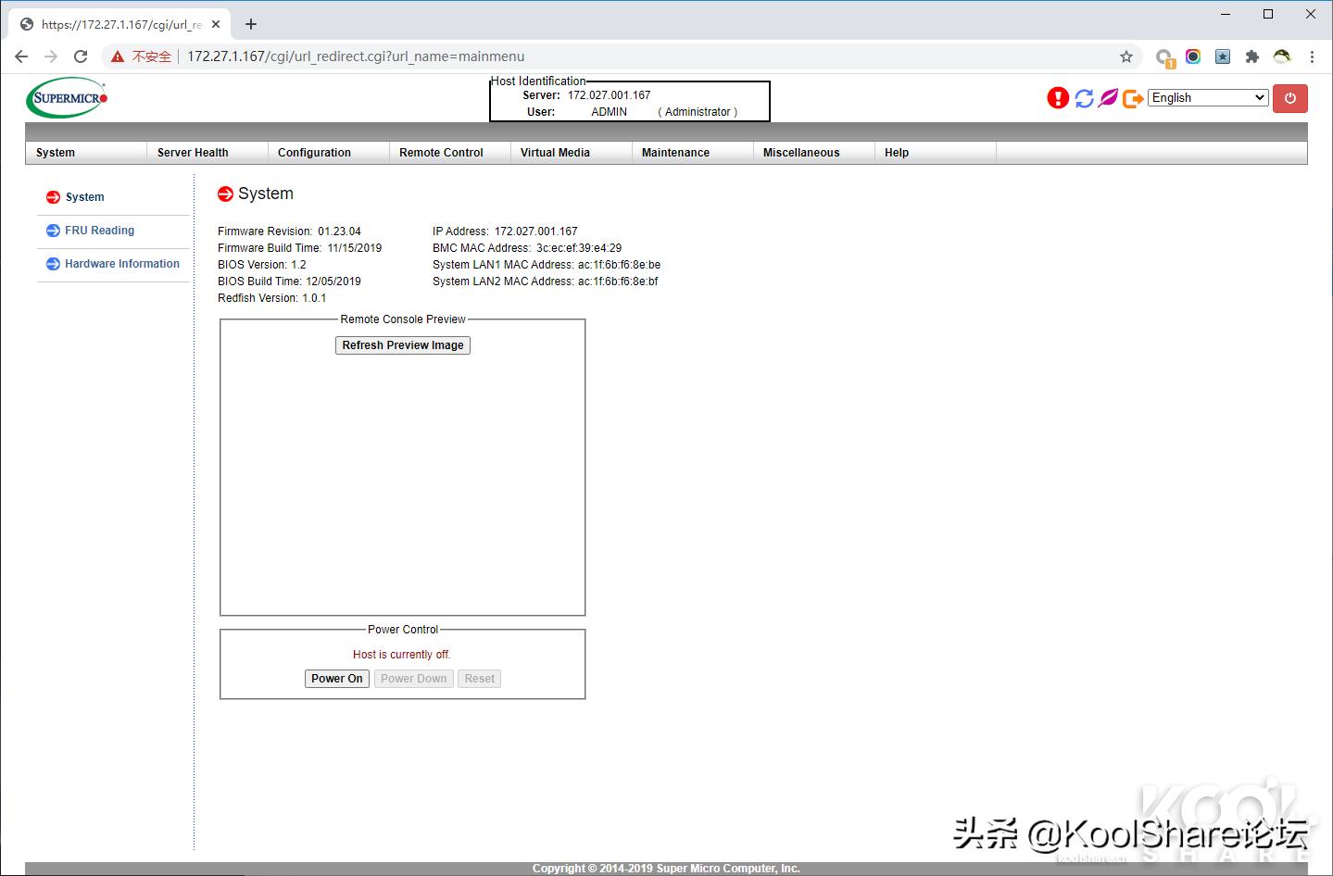
Task: Bookmark this page with the star icon
Action: (x=1126, y=56)
